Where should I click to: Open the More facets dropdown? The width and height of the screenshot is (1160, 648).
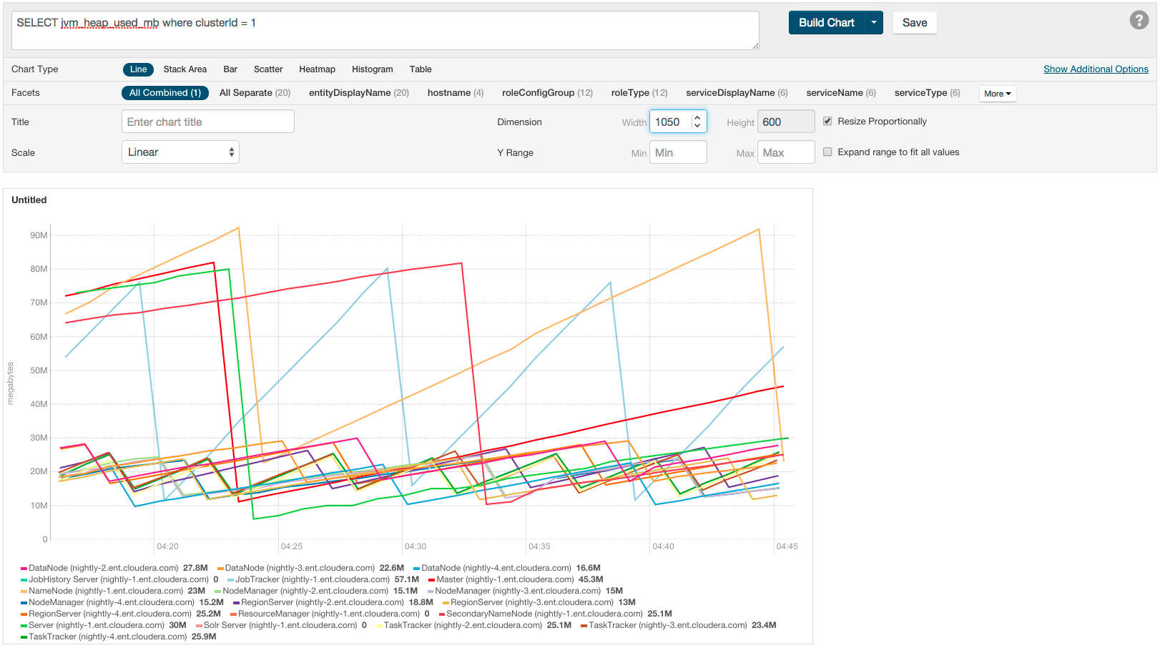(997, 93)
